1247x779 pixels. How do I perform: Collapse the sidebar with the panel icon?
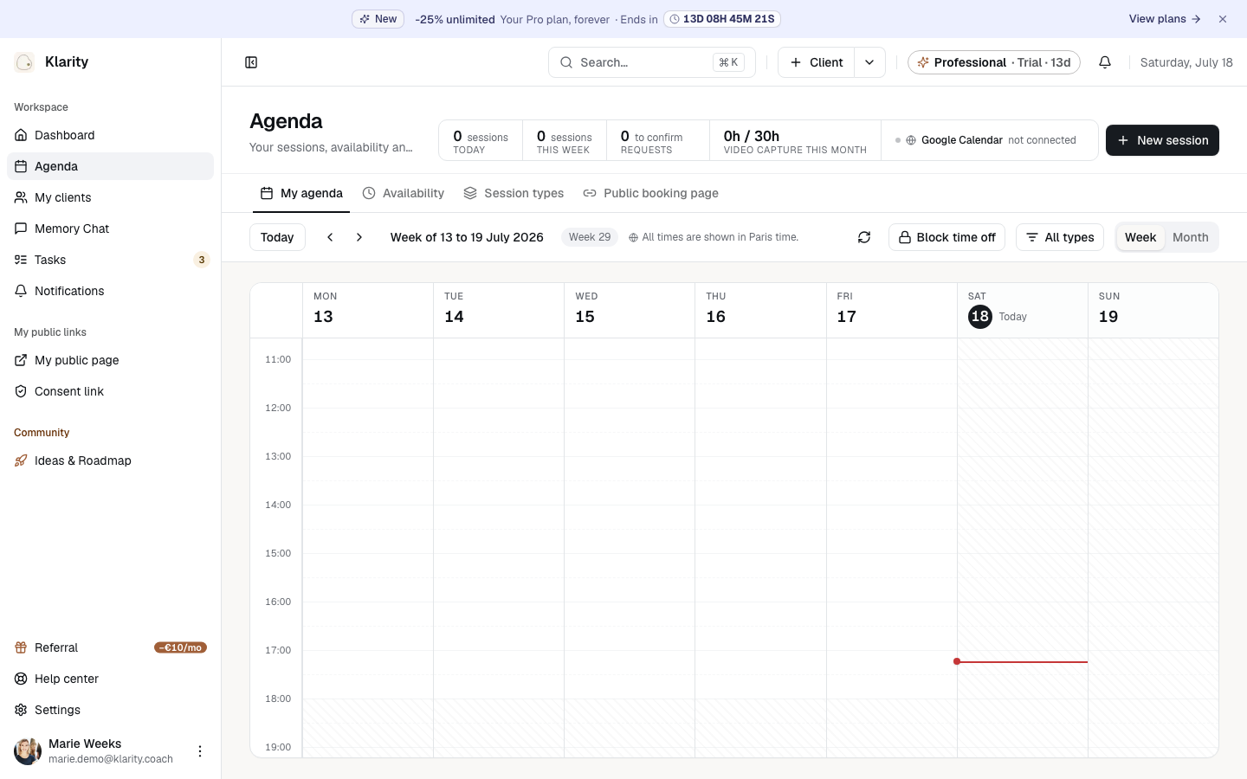(x=251, y=62)
